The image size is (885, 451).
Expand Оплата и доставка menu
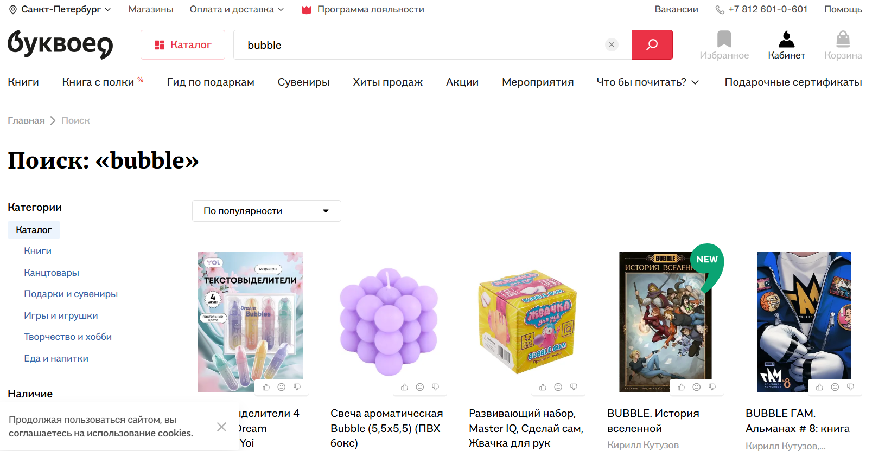(x=237, y=9)
